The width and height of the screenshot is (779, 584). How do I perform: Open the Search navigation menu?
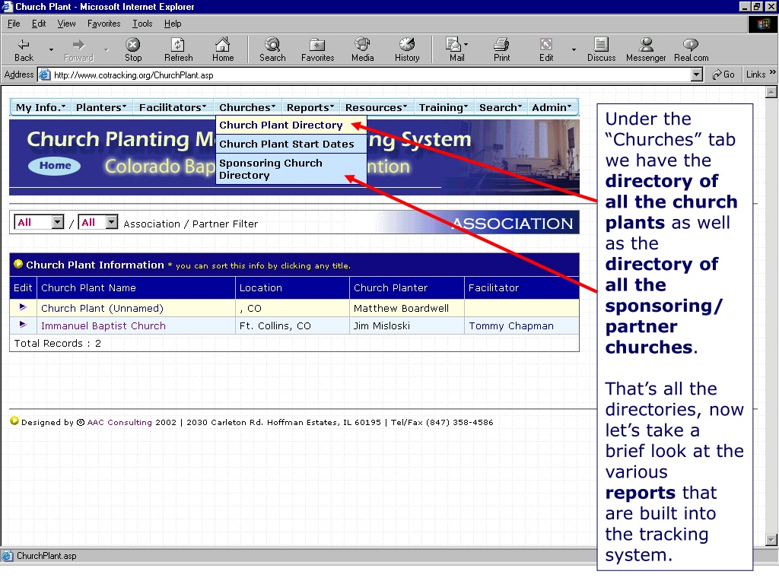tap(501, 107)
